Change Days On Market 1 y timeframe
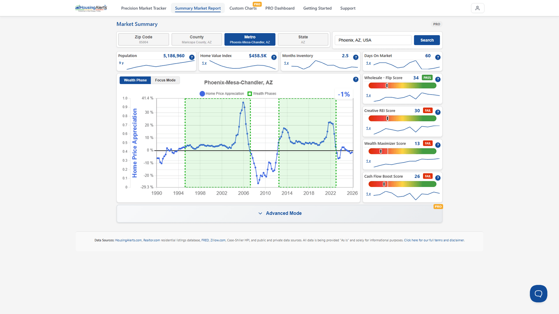The height and width of the screenshot is (314, 559). point(369,63)
